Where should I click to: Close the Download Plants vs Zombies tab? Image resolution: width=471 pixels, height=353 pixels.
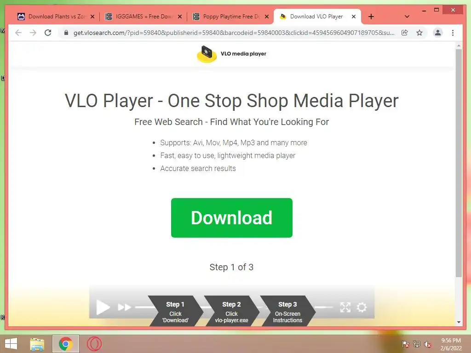(x=92, y=17)
